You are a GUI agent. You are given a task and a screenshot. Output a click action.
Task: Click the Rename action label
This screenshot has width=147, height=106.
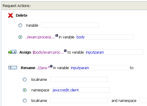28,68
